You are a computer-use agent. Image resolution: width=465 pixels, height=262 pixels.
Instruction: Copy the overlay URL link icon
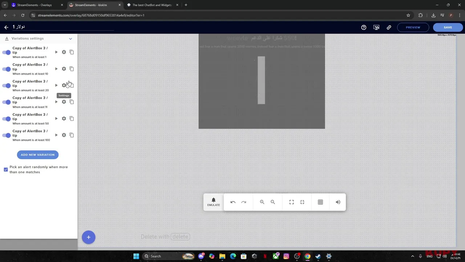389,27
